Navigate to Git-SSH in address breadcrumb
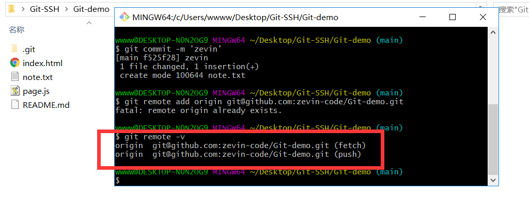Screen dimensions: 529x210 tap(44, 9)
